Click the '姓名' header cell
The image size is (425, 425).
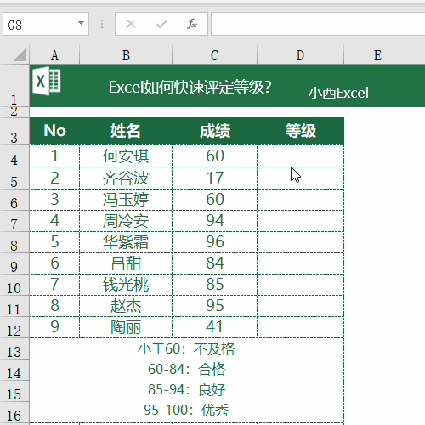pos(126,131)
